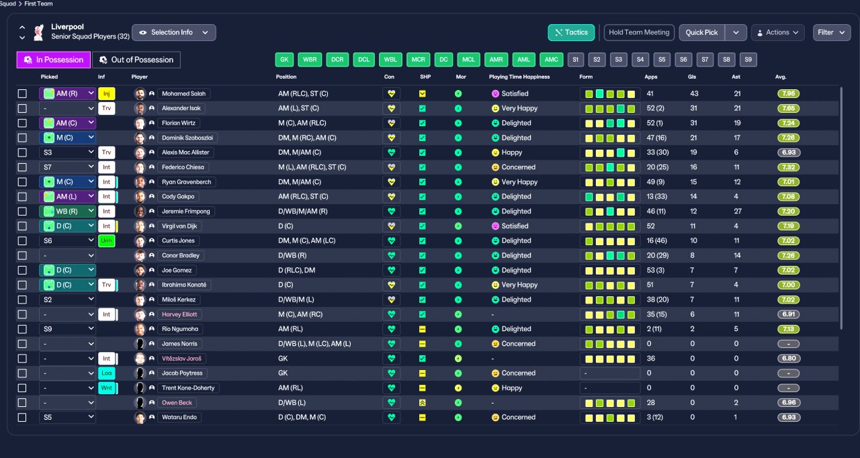Image resolution: width=860 pixels, height=458 pixels.
Task: Click Mohamed Salah's form squares
Action: coord(610,94)
